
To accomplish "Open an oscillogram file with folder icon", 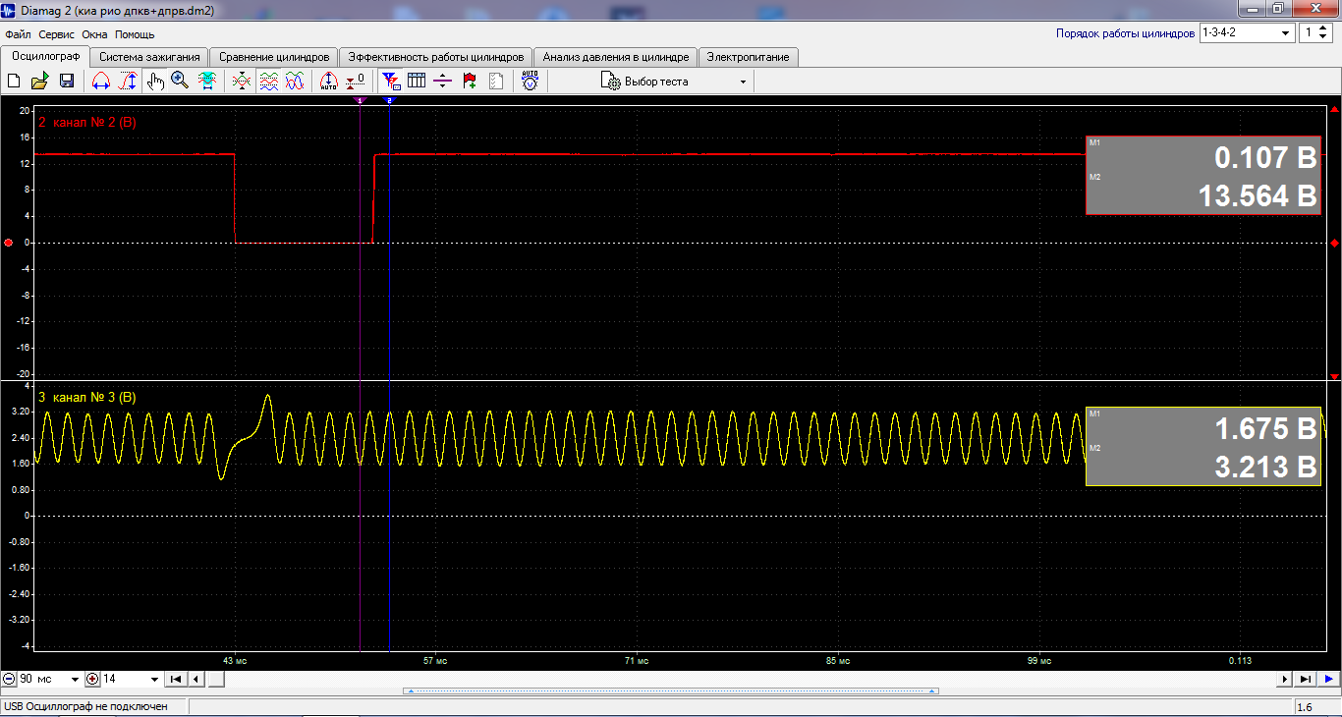I will 40,82.
